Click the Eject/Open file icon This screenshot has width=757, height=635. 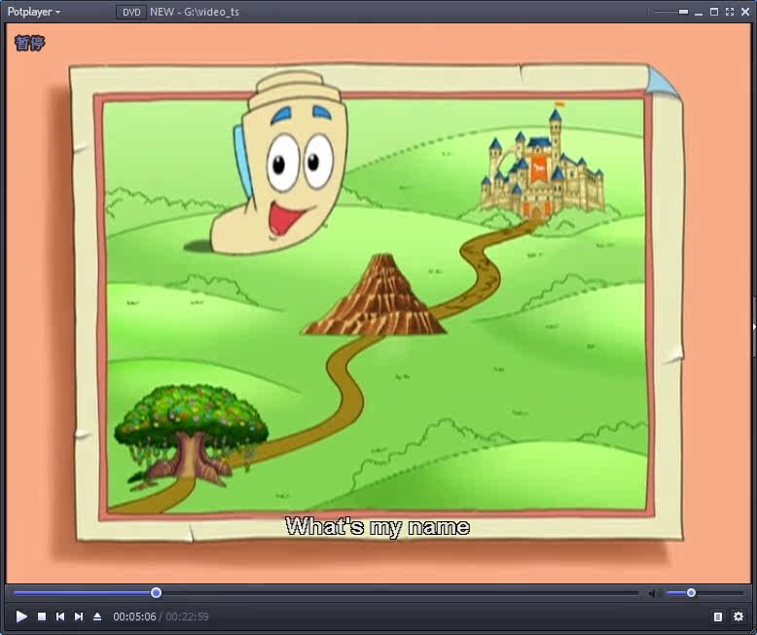point(97,617)
